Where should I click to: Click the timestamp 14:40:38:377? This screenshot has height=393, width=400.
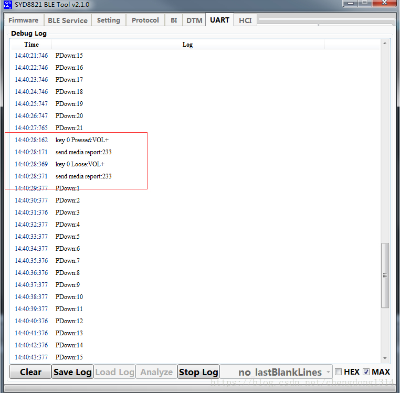[x=31, y=297]
